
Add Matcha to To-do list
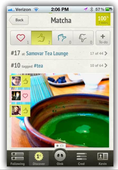103,38
